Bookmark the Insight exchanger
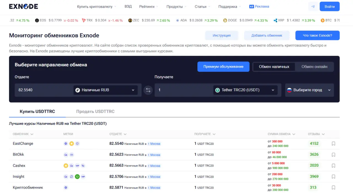 [x=333, y=177]
